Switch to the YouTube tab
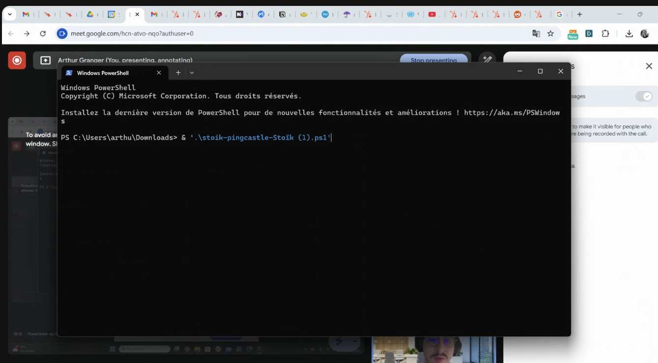The height and width of the screenshot is (363, 658). pyautogui.click(x=432, y=14)
